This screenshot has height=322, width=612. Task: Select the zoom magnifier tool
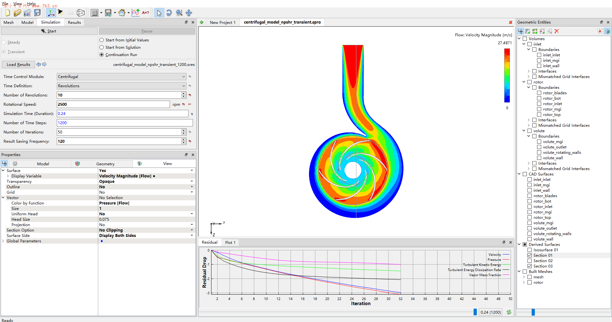[x=179, y=13]
